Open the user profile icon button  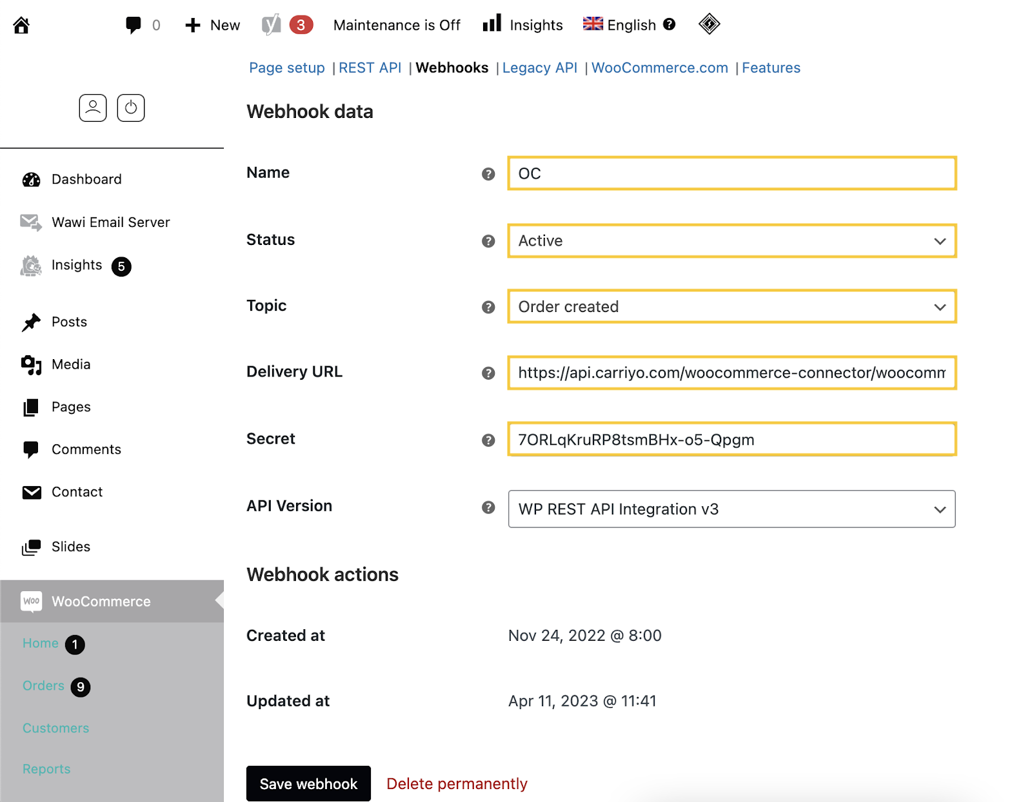(93, 108)
